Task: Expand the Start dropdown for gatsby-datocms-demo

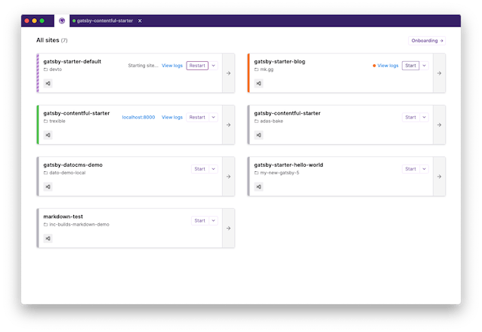Action: (x=213, y=168)
